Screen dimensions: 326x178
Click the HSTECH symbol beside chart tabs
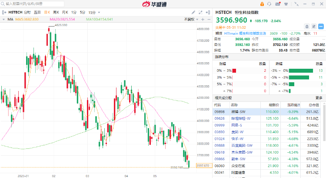tap(15, 13)
